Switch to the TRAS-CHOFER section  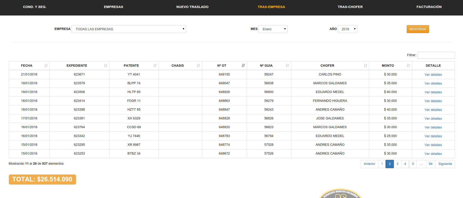click(350, 7)
